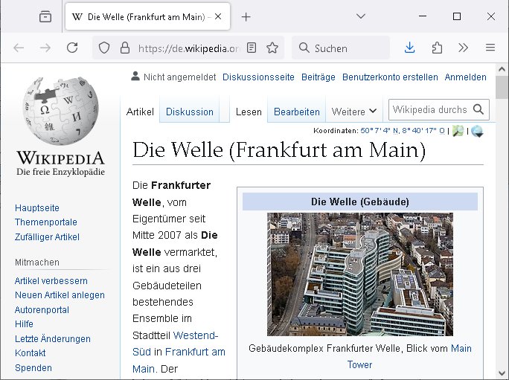509x380 pixels.
Task: Open the Zufälliger Artikel link
Action: [47, 236]
